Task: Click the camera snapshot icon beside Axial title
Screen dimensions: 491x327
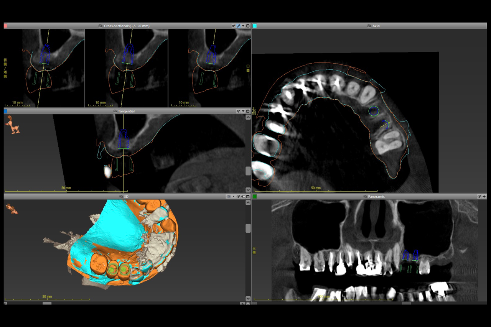Action: [x=369, y=26]
